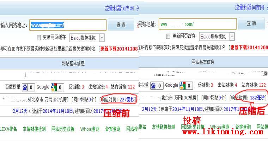Screen dimensions: 268x141
Task: Enable 更新网页缓存 checkbox in left panel
Action: (x=39, y=37)
